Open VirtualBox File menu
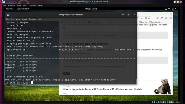The image size is (185, 104). point(4,5)
